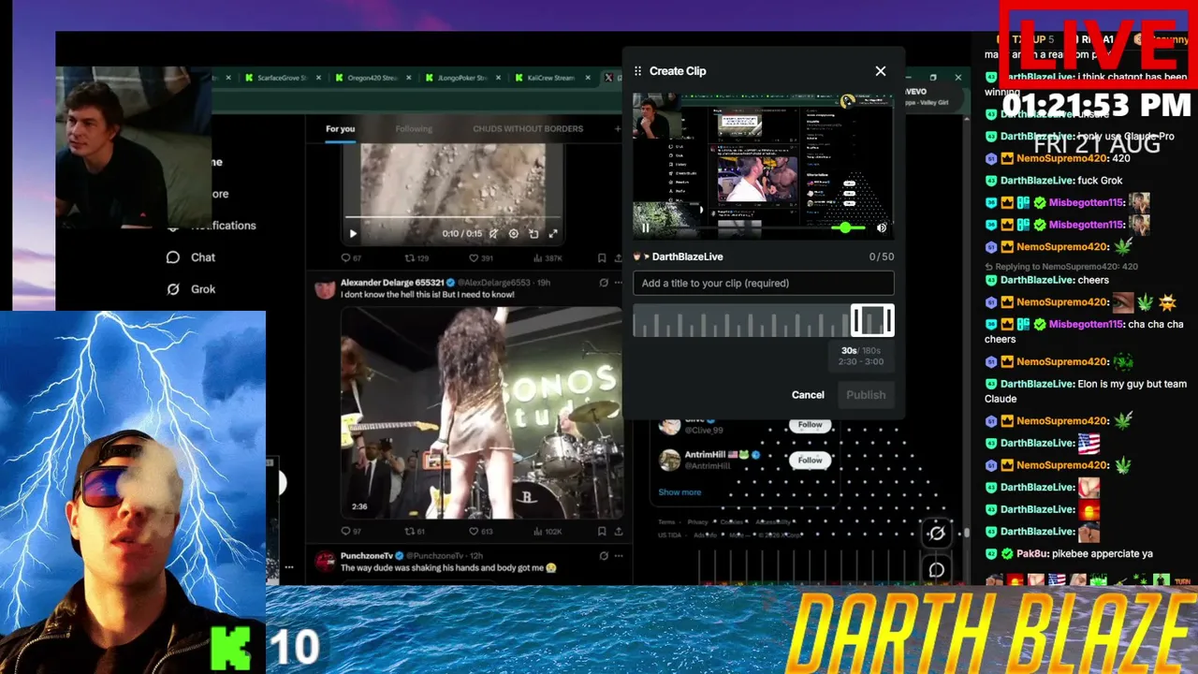Close the ScarfaceGrove browser tab

(318, 78)
